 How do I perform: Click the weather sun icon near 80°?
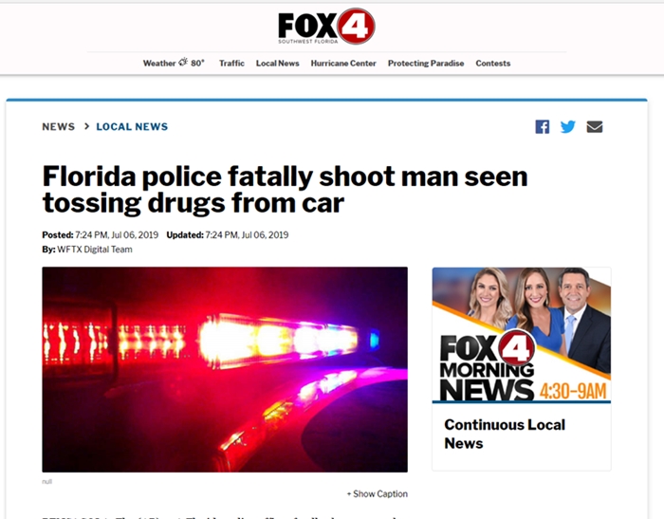click(x=183, y=63)
